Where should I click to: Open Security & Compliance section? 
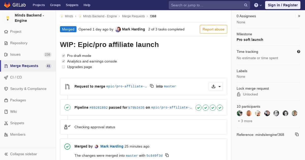(28, 89)
